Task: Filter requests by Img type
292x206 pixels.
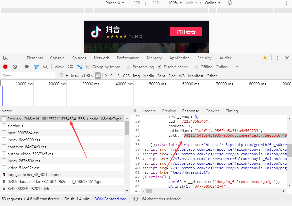Action: [x=136, y=76]
